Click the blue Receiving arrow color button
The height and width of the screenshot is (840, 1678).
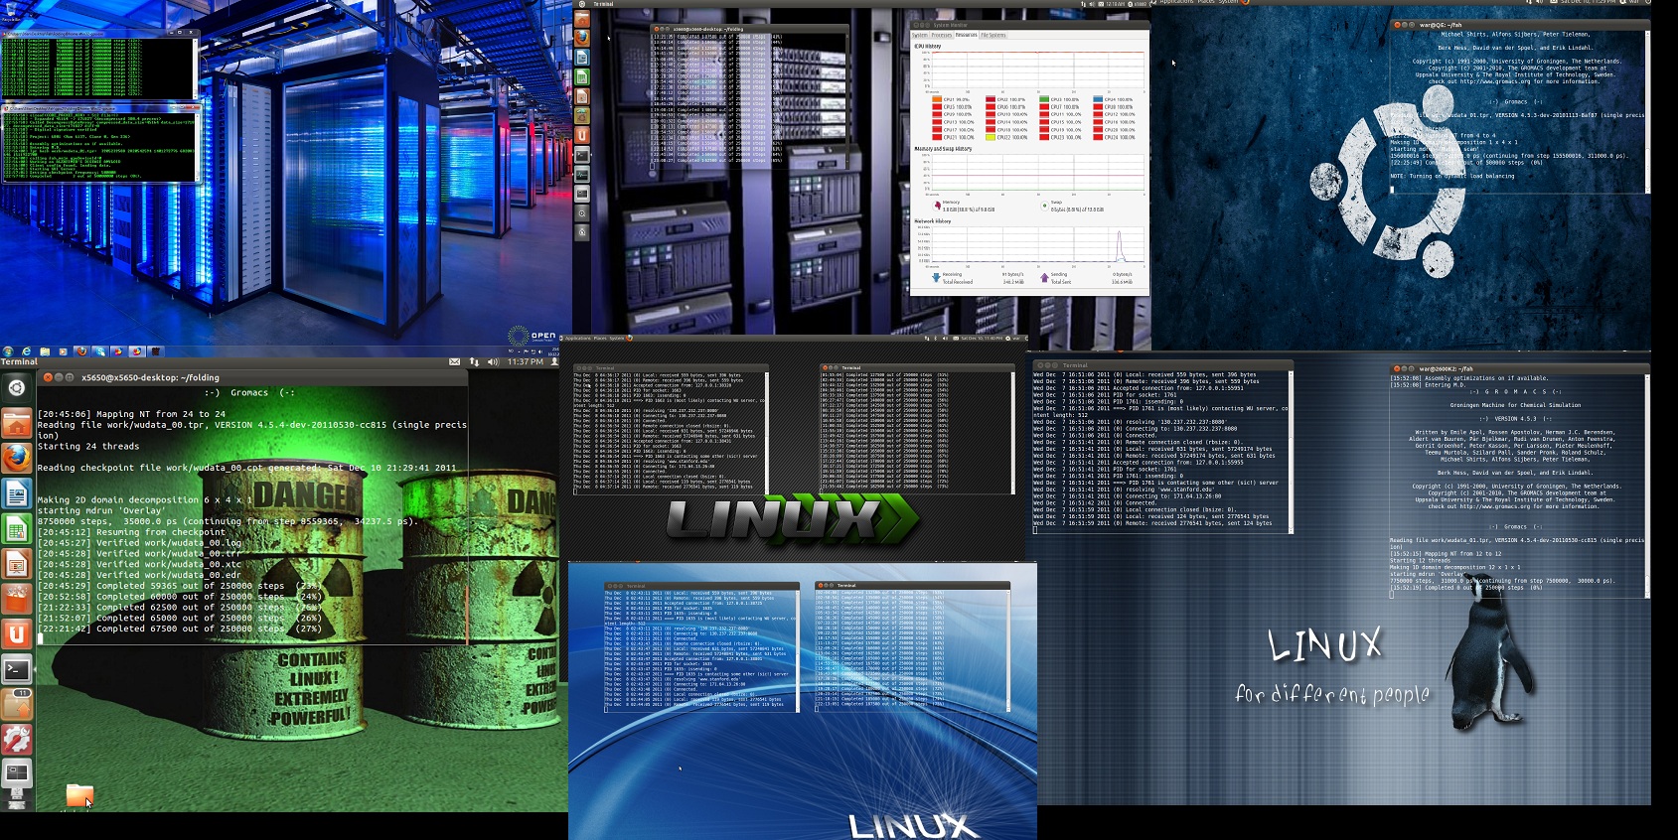936,277
